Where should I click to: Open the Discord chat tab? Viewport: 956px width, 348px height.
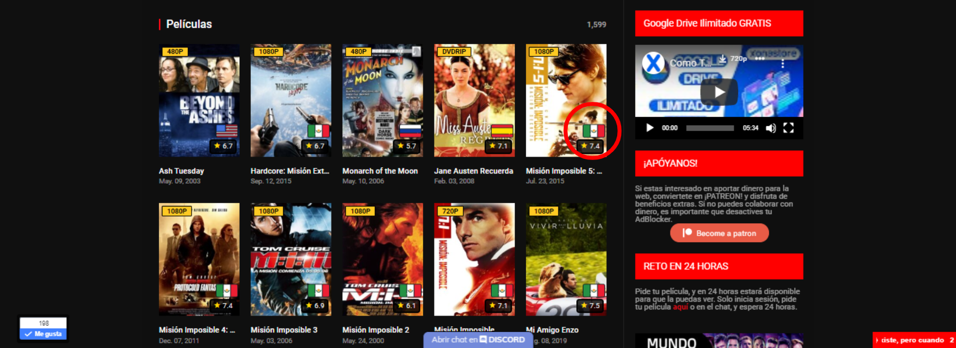pos(478,340)
